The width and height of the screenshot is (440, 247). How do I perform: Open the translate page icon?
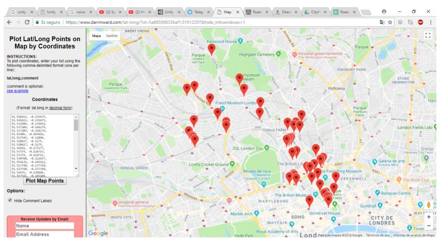coord(382,22)
